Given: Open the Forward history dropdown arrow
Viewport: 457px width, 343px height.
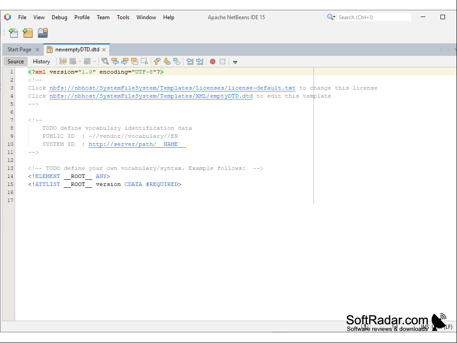Looking at the screenshot, I should (x=95, y=62).
